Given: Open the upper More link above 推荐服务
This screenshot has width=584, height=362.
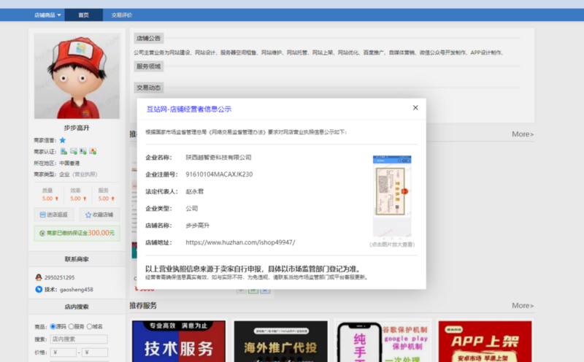Looking at the screenshot, I should tap(523, 134).
